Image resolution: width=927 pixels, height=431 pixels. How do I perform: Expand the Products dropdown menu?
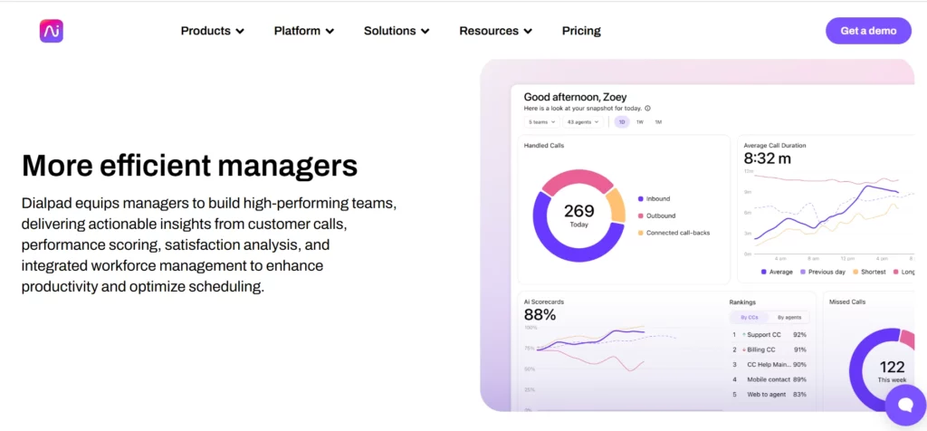coord(212,31)
